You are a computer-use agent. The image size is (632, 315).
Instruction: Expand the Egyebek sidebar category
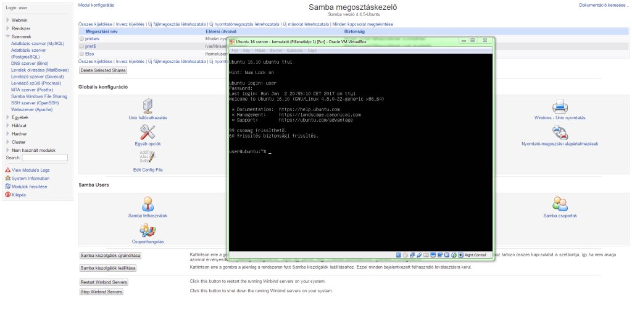[x=7, y=117]
